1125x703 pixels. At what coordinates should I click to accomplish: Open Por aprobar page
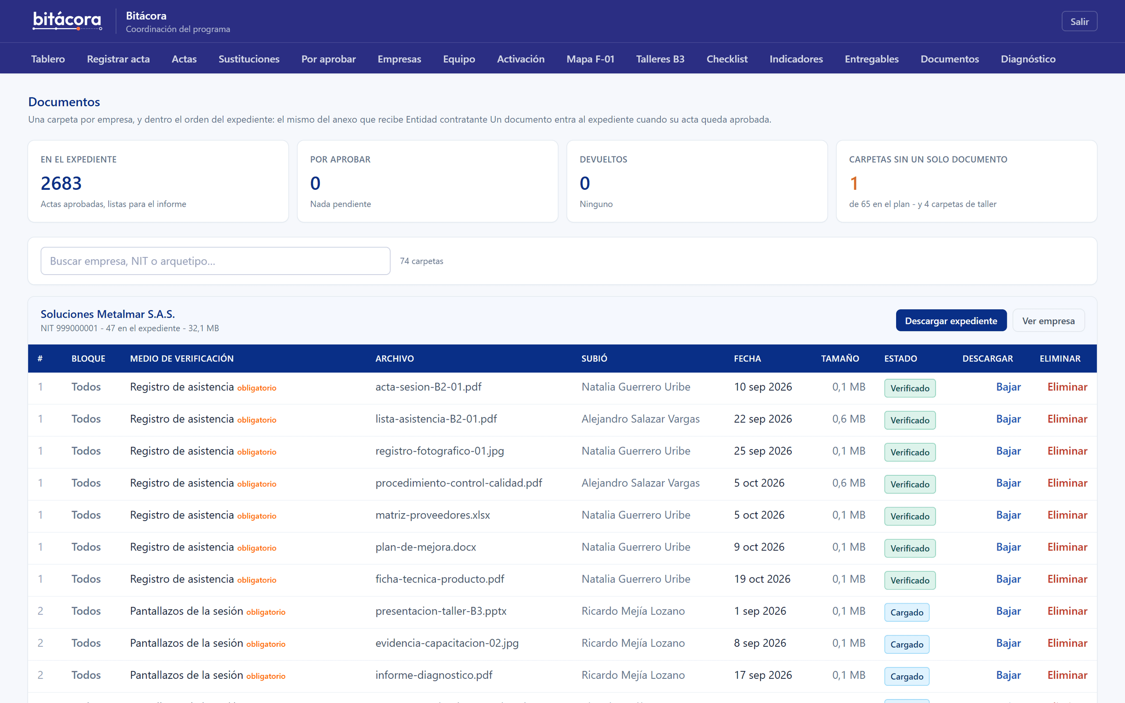tap(328, 59)
